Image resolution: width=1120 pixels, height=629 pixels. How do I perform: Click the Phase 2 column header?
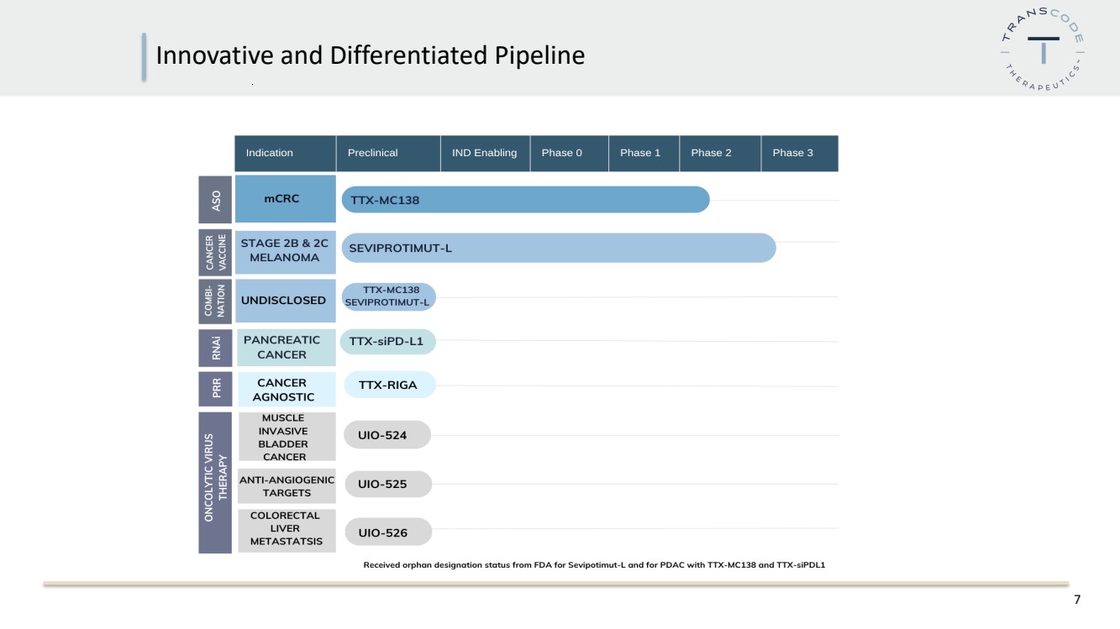(x=720, y=153)
